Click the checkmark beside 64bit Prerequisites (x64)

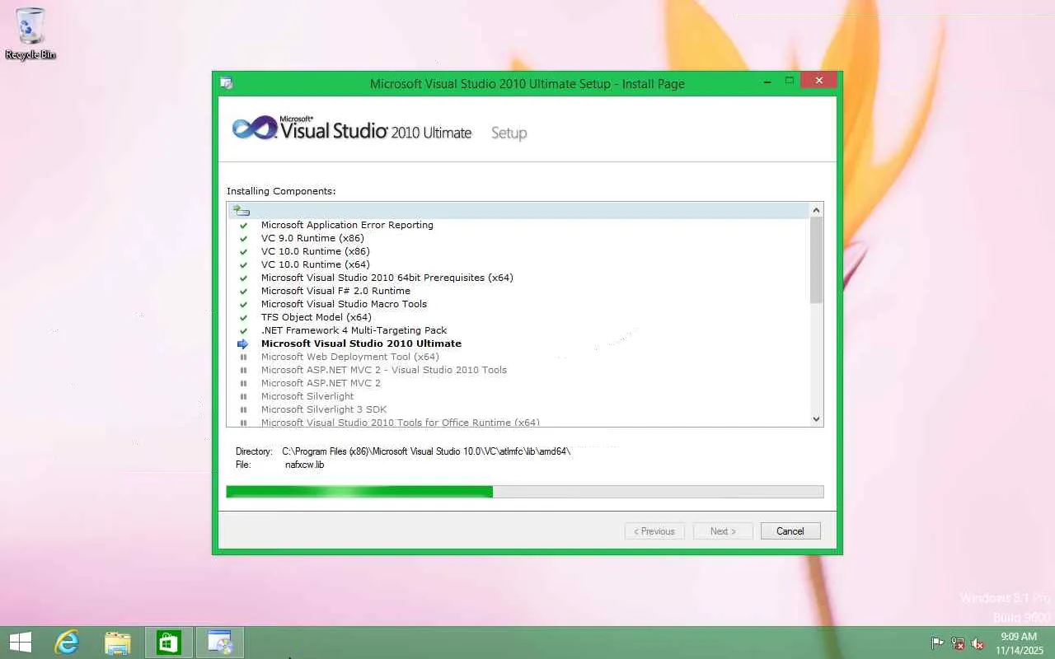click(x=243, y=278)
